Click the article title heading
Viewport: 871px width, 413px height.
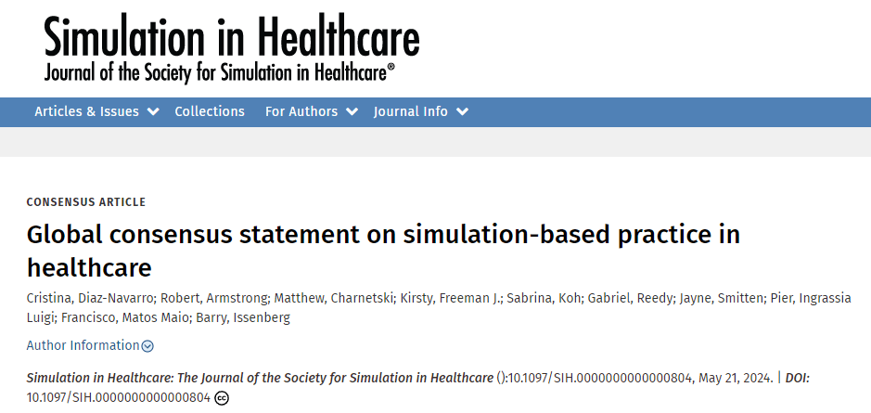click(383, 251)
